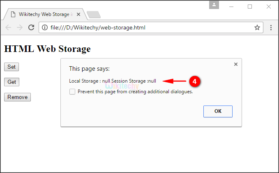Click the Set button
Image resolution: width=279 pixels, height=173 pixels.
pyautogui.click(x=11, y=67)
